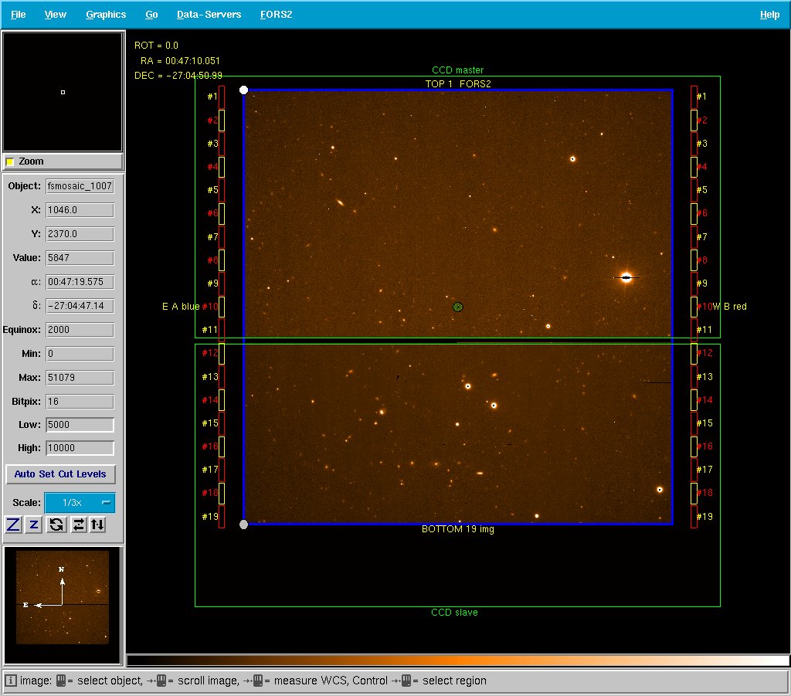Click the green target marker in the image
Screen dimensions: 791x696
[458, 307]
